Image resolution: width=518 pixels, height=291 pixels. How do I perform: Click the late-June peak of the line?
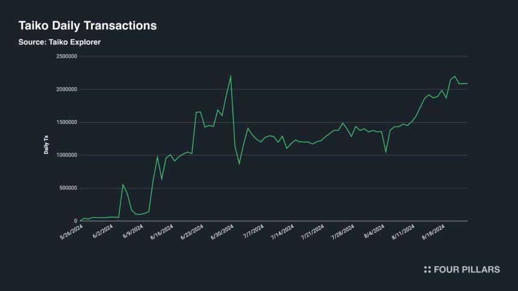[231, 76]
